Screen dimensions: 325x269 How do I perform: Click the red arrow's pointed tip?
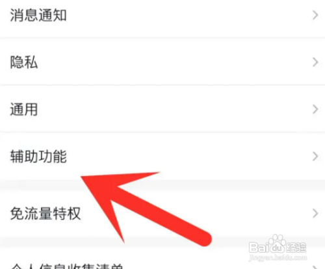pyautogui.click(x=83, y=178)
